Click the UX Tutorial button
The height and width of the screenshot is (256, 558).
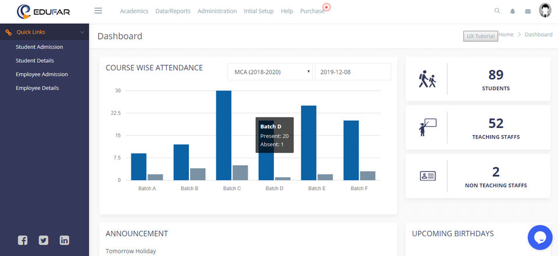481,36
